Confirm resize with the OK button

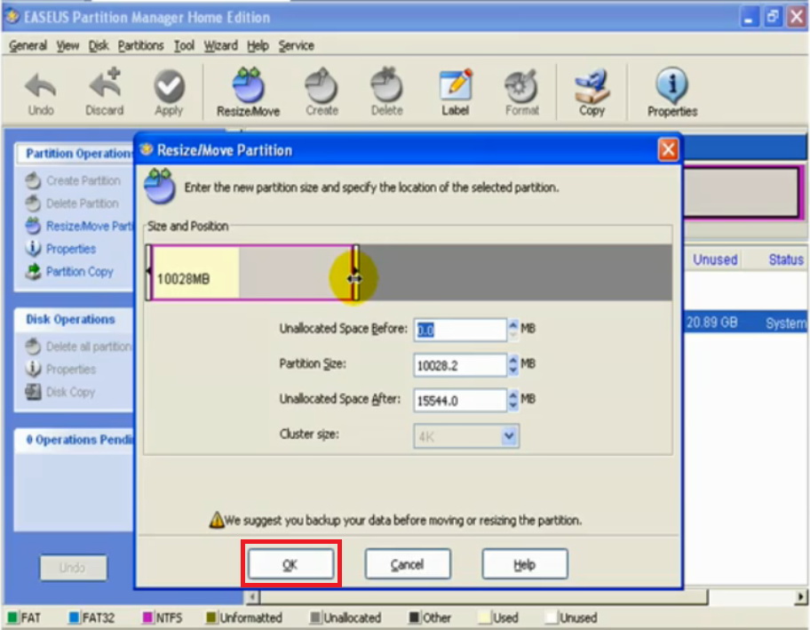pos(290,564)
